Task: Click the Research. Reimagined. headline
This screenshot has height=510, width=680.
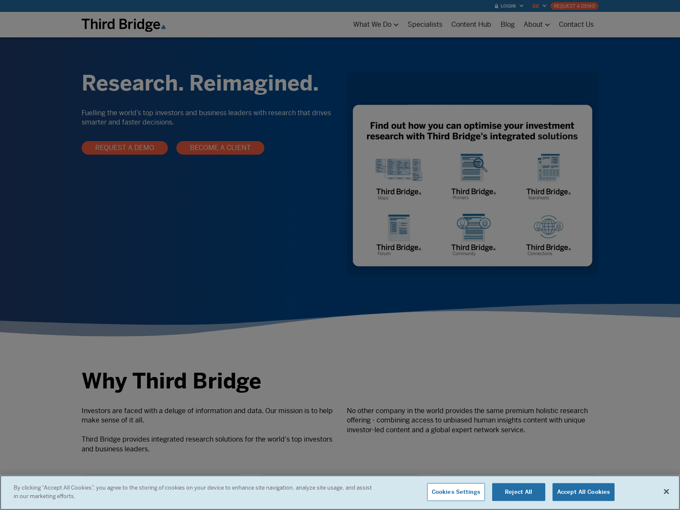Action: (200, 83)
